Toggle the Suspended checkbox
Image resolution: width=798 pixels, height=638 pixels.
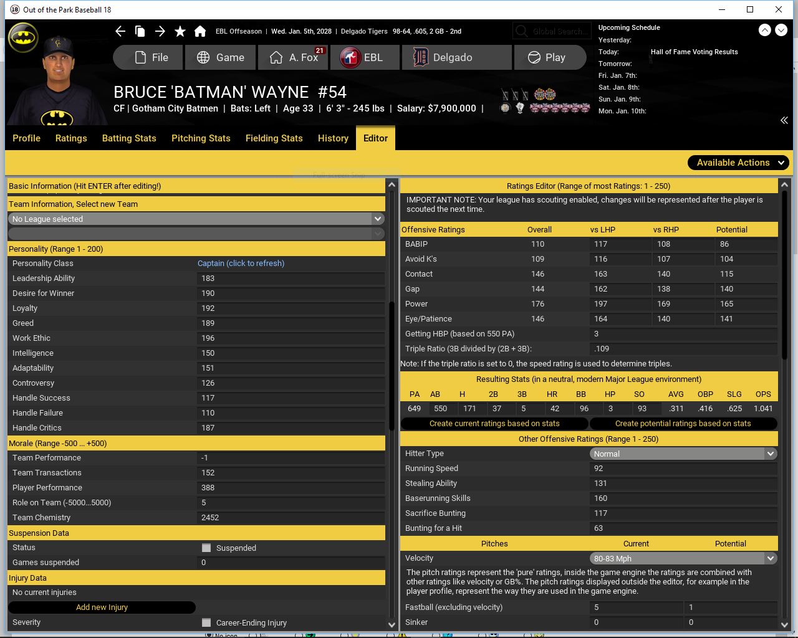(206, 548)
